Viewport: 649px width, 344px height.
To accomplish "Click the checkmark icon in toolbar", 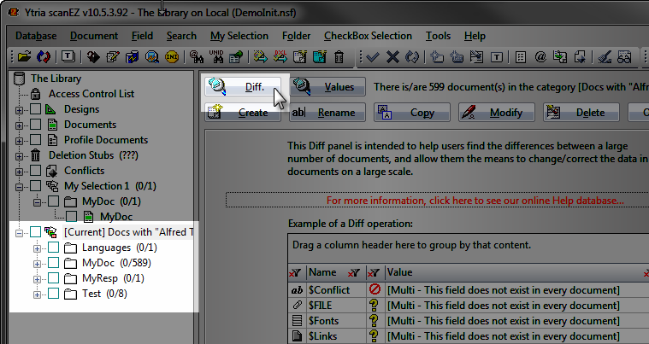I will pyautogui.click(x=373, y=57).
